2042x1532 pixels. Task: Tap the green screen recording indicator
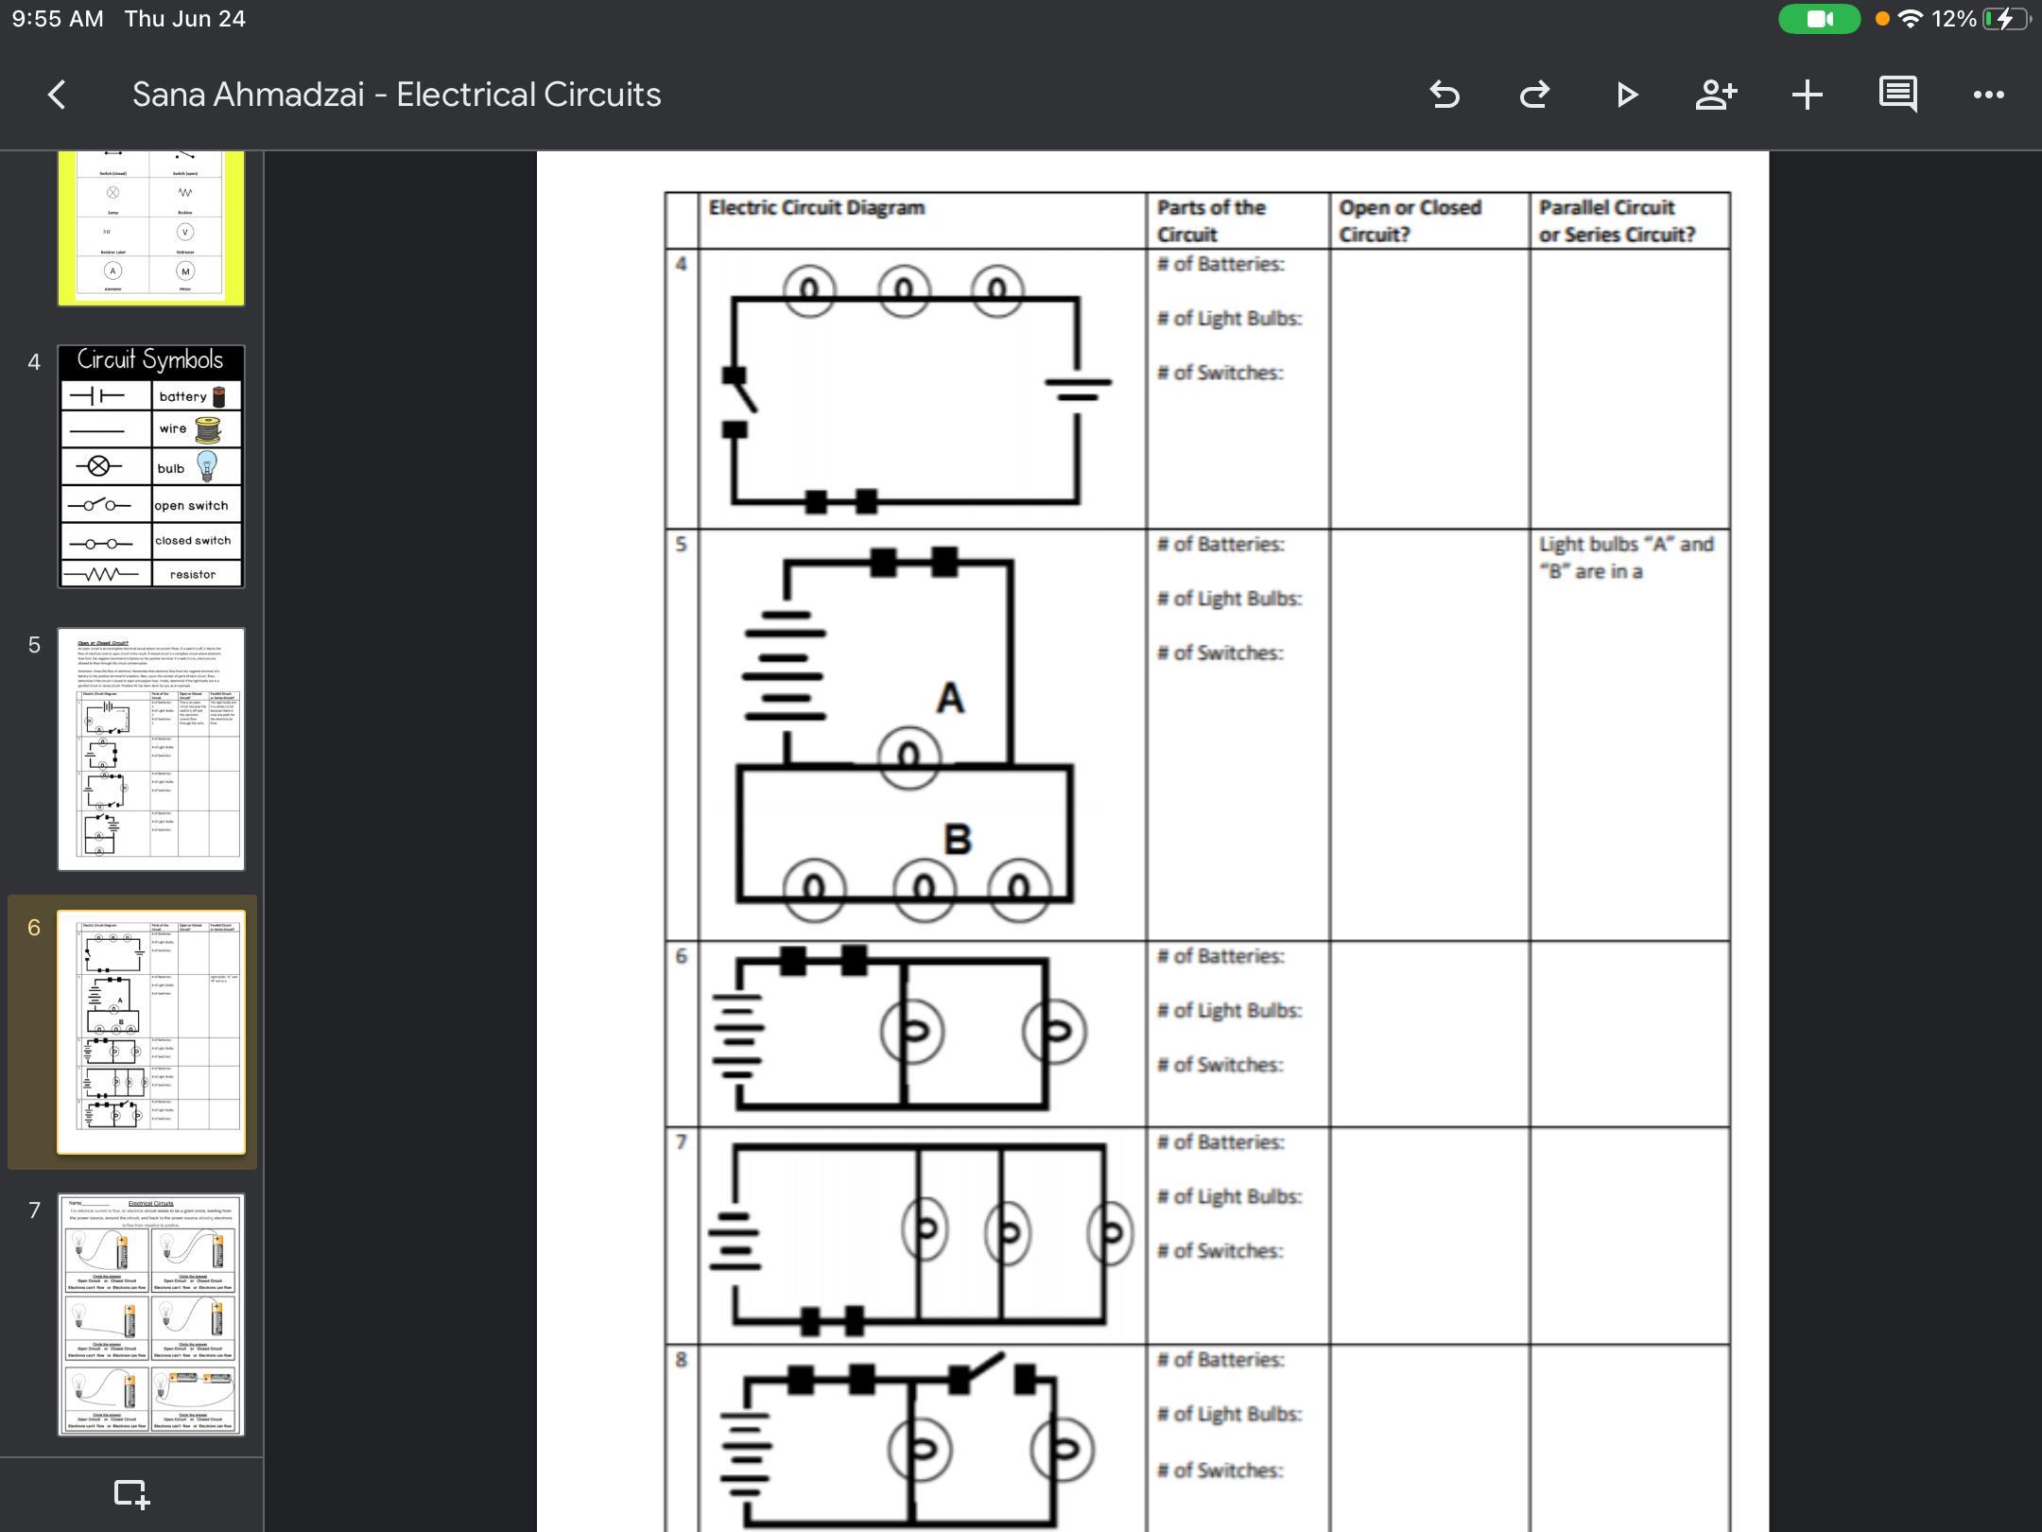click(x=1818, y=19)
